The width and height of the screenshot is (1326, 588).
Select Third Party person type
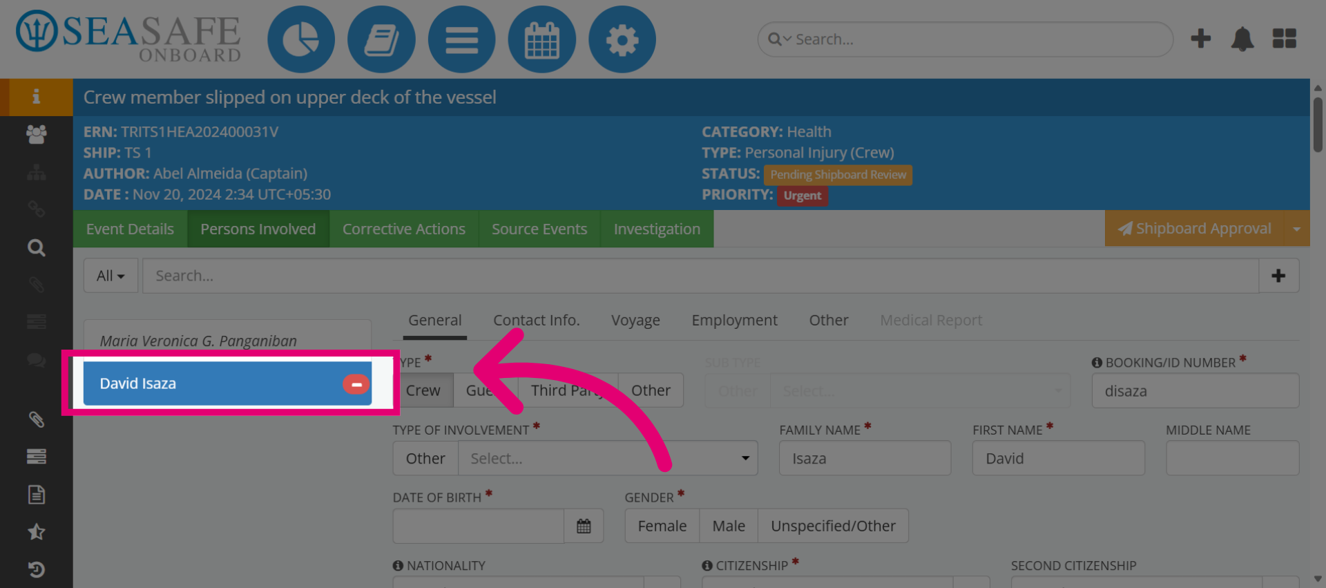click(567, 390)
